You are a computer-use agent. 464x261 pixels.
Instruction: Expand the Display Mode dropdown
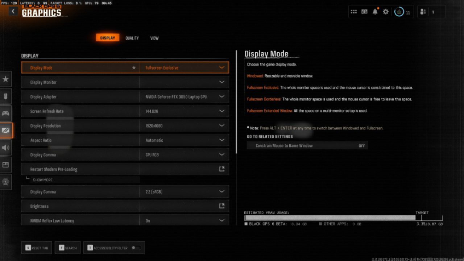pyautogui.click(x=221, y=68)
